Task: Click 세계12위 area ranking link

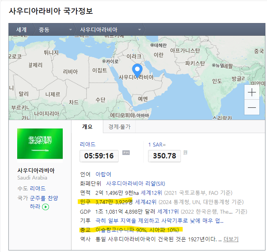Action: click(151, 193)
